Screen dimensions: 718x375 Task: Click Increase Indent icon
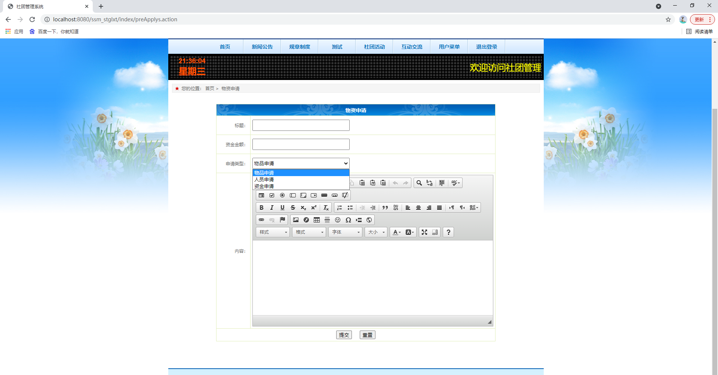pyautogui.click(x=373, y=208)
